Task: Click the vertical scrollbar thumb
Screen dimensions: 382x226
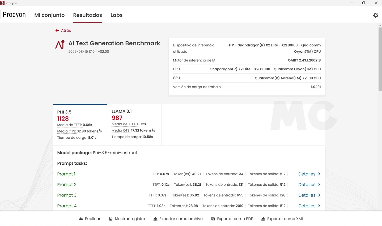Action: point(380,59)
